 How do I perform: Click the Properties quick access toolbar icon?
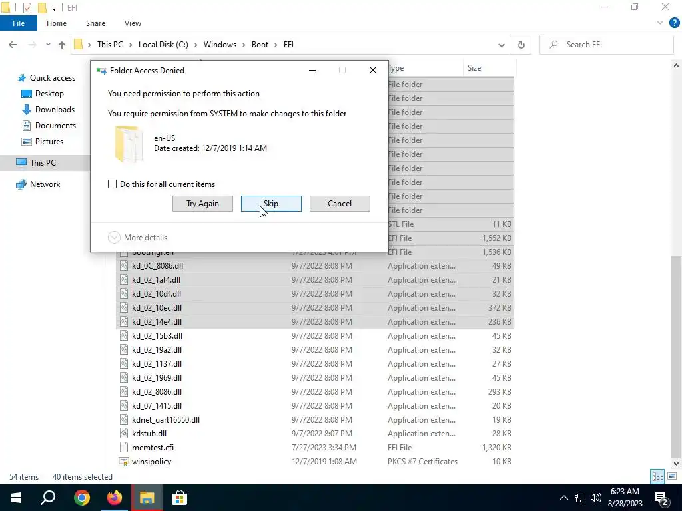(x=27, y=7)
